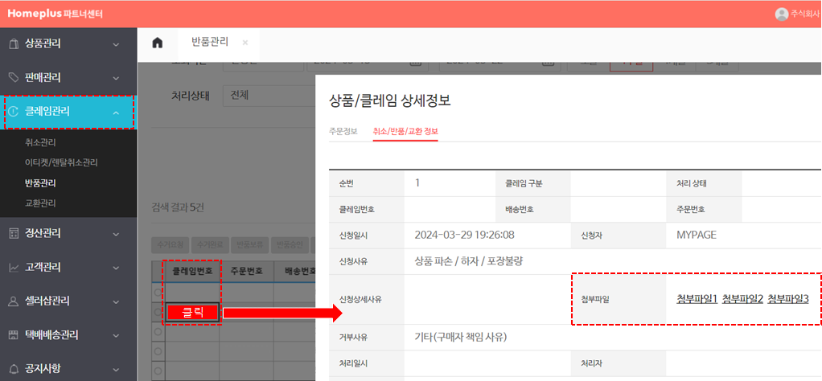The width and height of the screenshot is (822, 381).
Task: Click the 상품관리 shopping bag icon
Action: click(13, 43)
